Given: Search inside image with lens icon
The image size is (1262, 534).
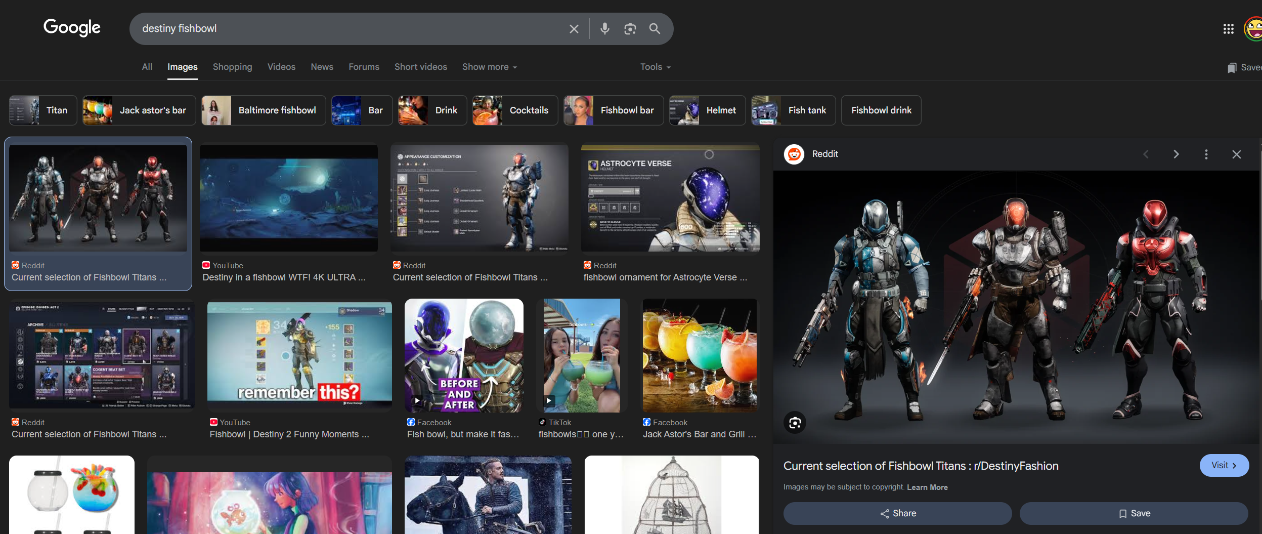Looking at the screenshot, I should coord(795,423).
